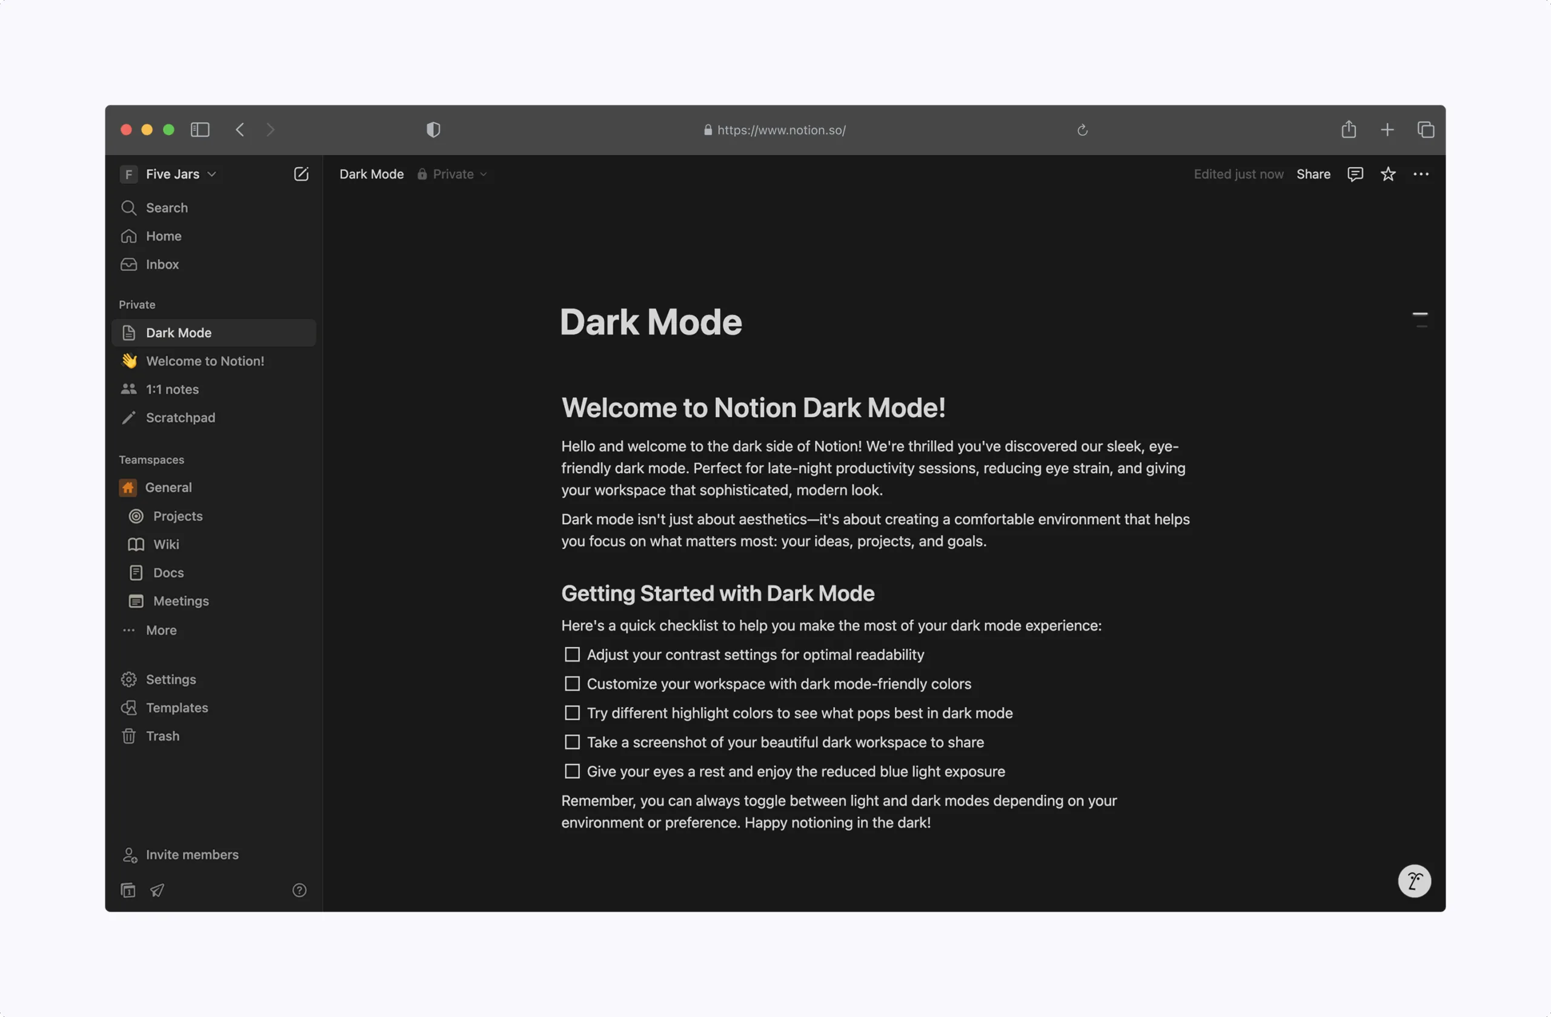This screenshot has height=1017, width=1551.
Task: Open a new browser tab
Action: pyautogui.click(x=1387, y=130)
